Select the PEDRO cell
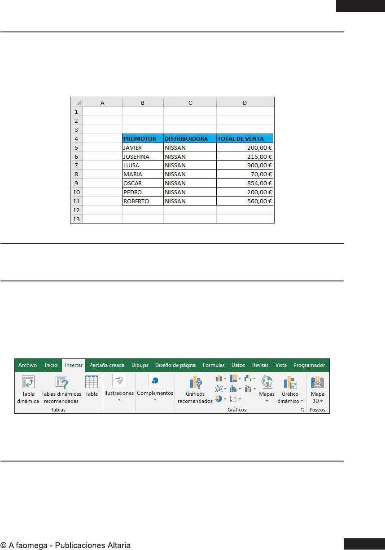385x550 pixels. click(x=143, y=192)
